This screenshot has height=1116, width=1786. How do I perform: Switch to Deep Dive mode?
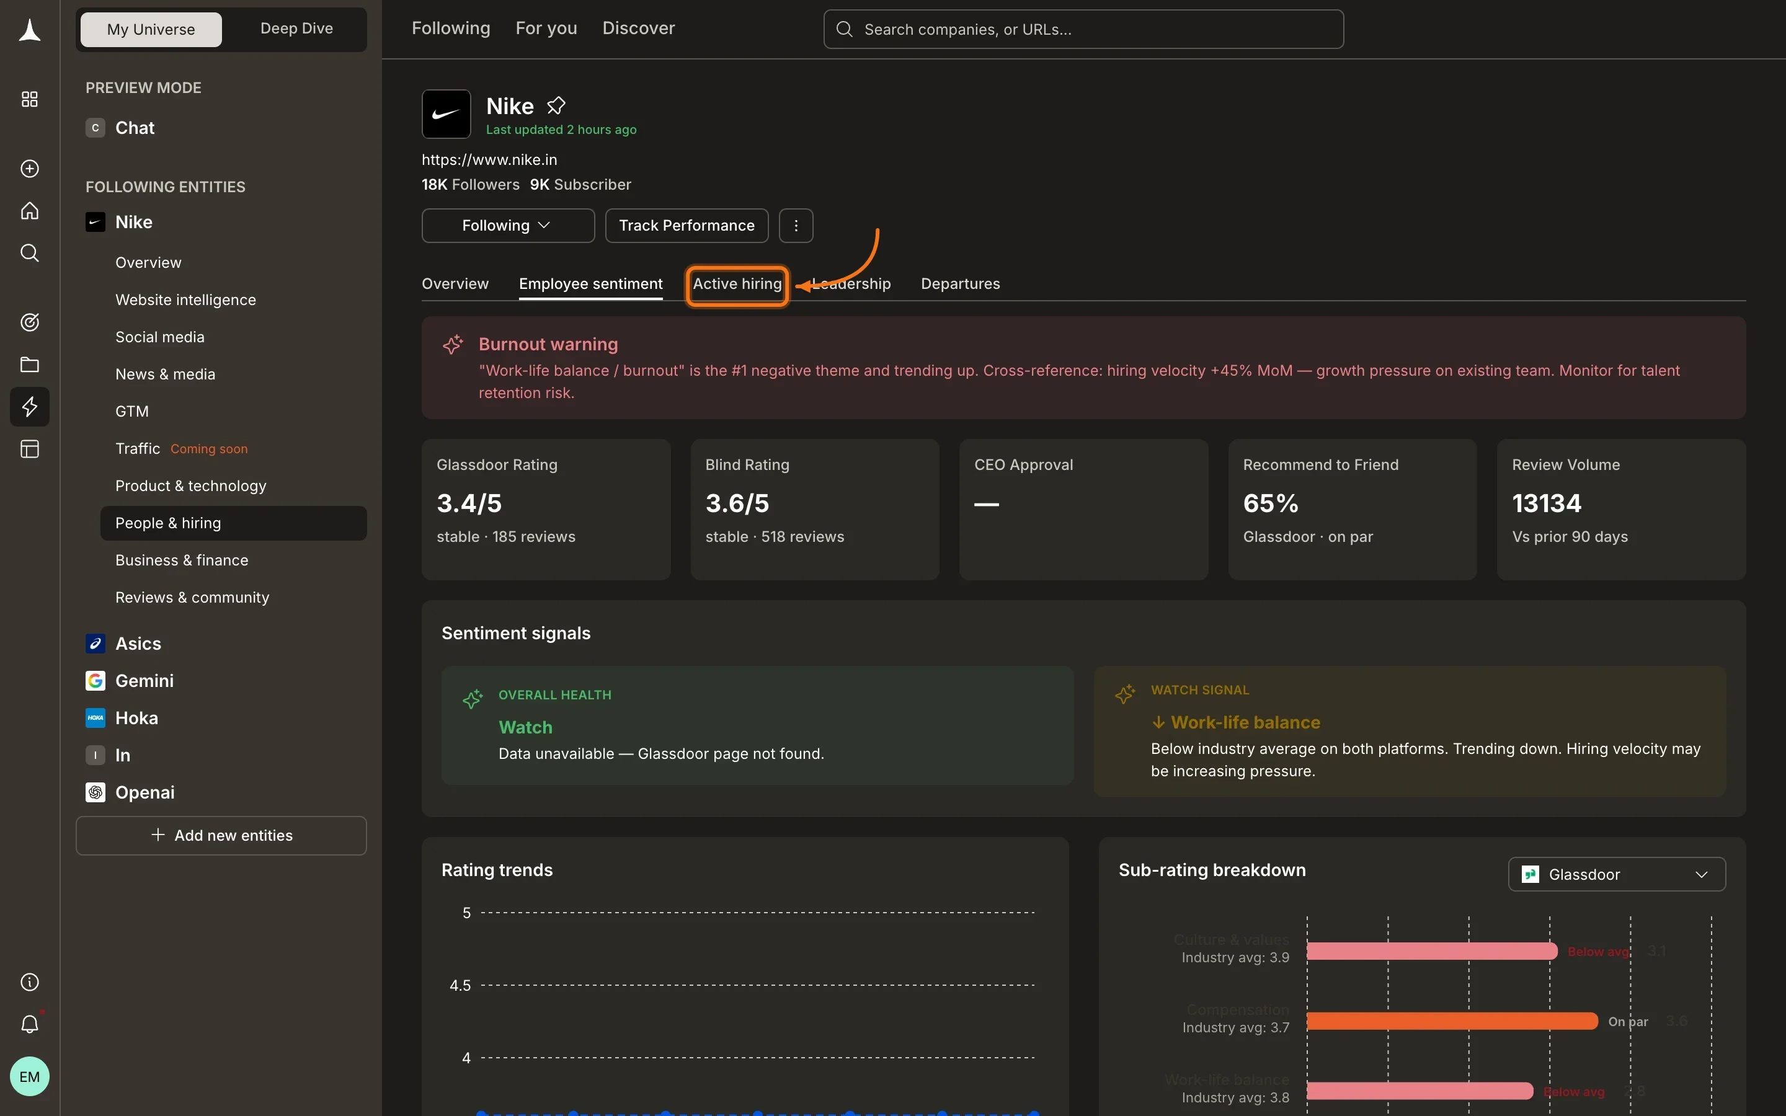[x=296, y=29]
